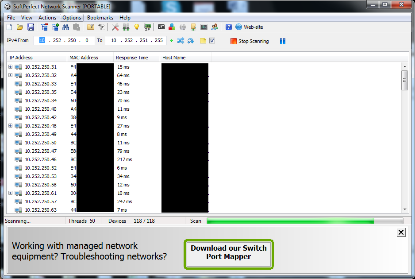Click the IPv4 From address field
This screenshot has height=279, width=415.
(x=64, y=41)
